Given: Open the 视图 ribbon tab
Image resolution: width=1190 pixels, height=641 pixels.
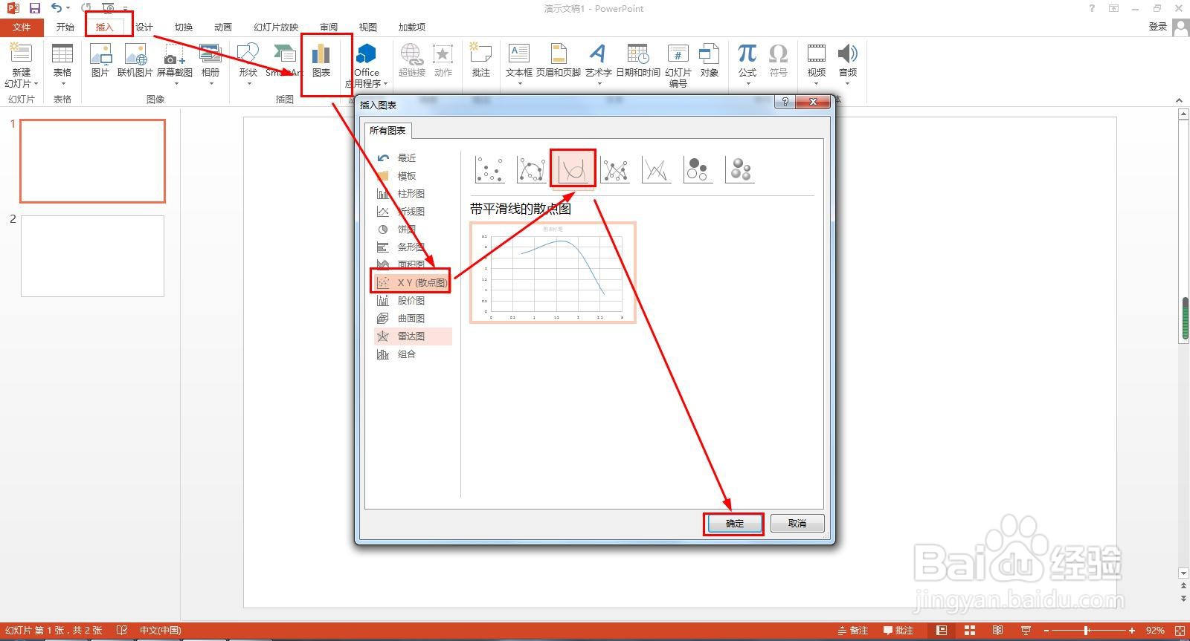Looking at the screenshot, I should (368, 27).
